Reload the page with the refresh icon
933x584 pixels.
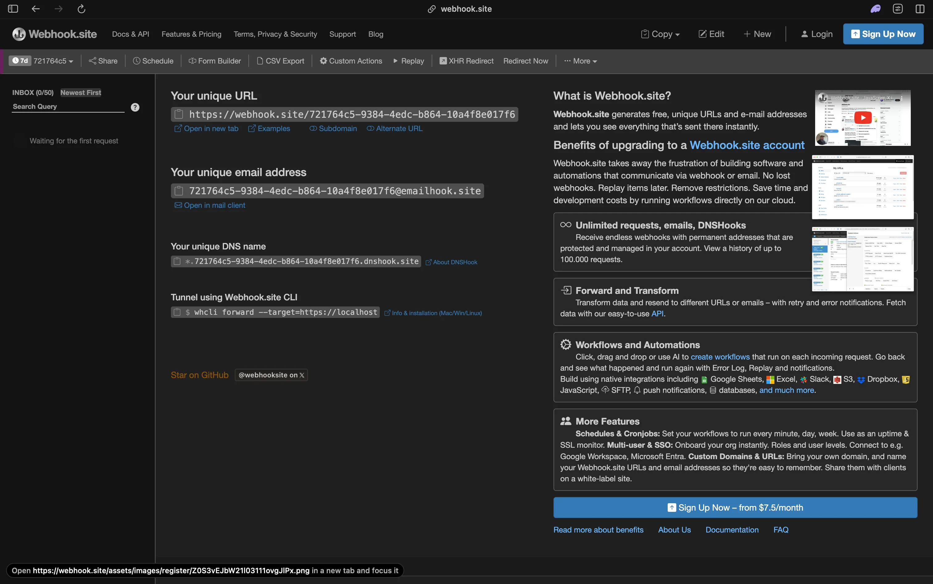(81, 9)
